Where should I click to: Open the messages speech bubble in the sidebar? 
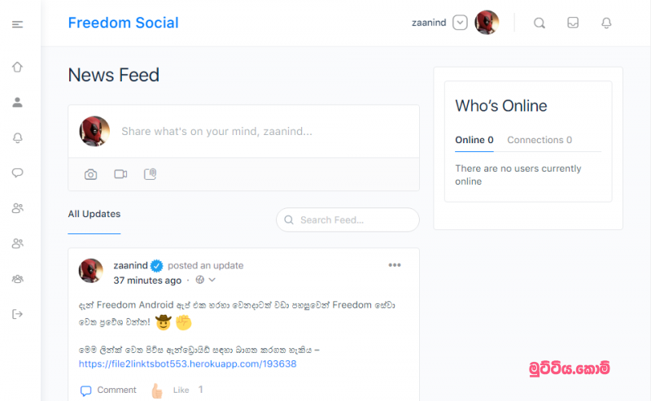point(17,172)
